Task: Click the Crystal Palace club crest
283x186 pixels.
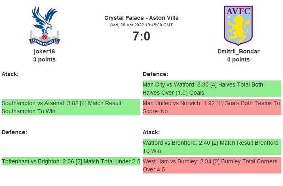Action: (44, 25)
